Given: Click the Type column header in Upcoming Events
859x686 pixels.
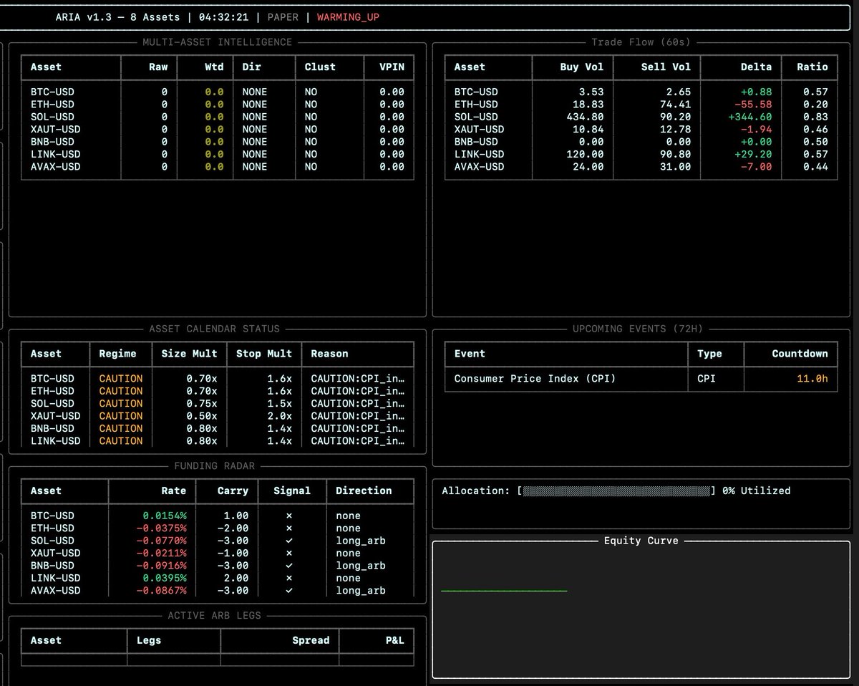Looking at the screenshot, I should [709, 353].
